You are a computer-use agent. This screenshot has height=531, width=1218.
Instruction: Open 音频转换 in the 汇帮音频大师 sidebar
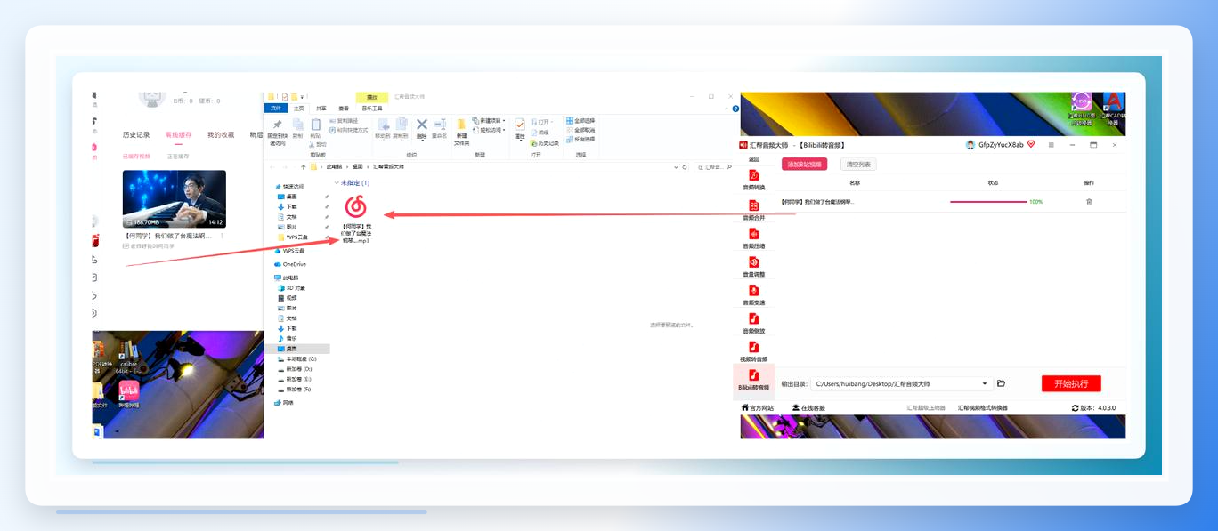754,179
